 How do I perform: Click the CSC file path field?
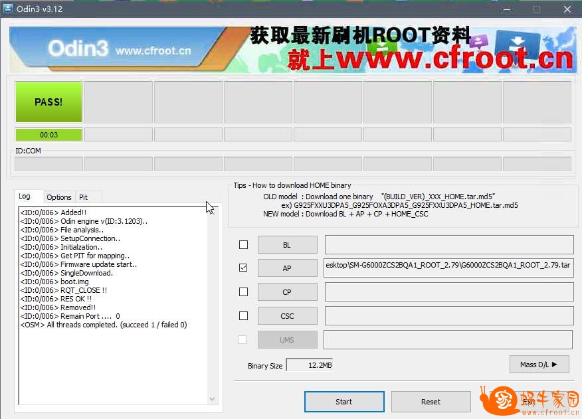click(x=449, y=316)
